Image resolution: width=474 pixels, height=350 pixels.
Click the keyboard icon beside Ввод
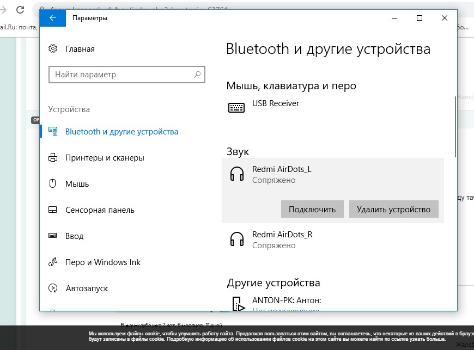click(x=53, y=236)
